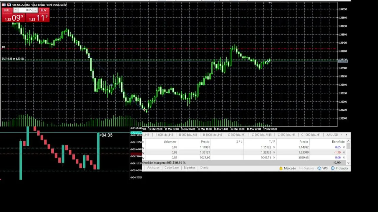Click the SELL one-click trading button
Viewport: 378px width, 212px height.
tap(7, 10)
